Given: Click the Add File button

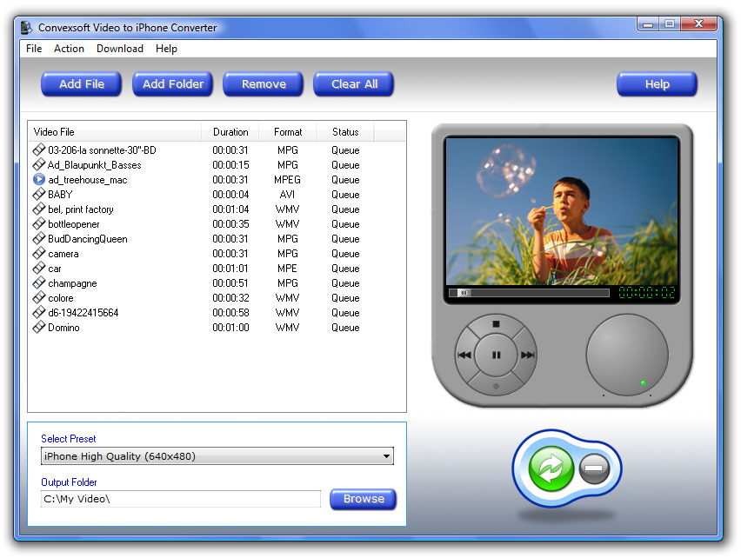Looking at the screenshot, I should [x=81, y=84].
